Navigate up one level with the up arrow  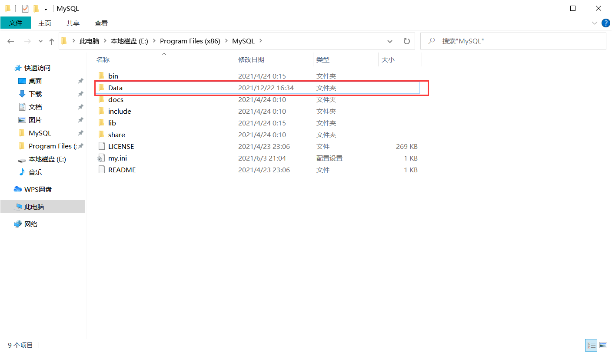(x=51, y=41)
